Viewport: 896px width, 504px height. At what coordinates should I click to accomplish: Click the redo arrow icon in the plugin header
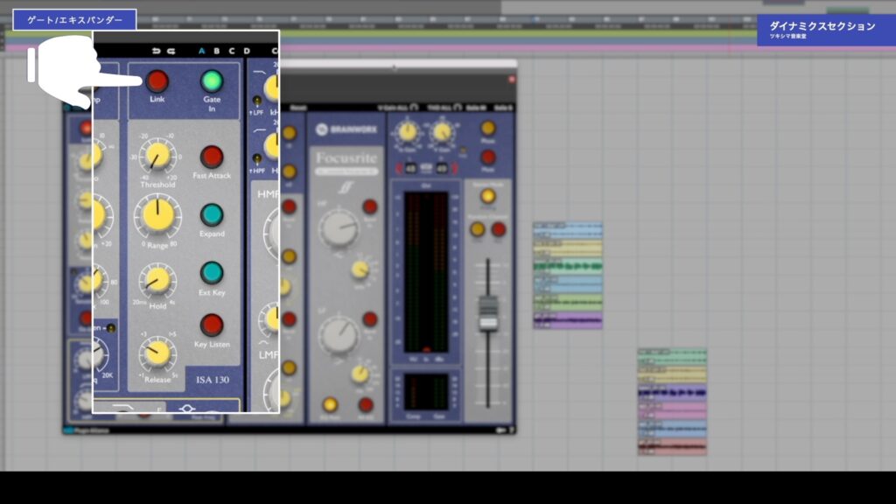click(171, 51)
